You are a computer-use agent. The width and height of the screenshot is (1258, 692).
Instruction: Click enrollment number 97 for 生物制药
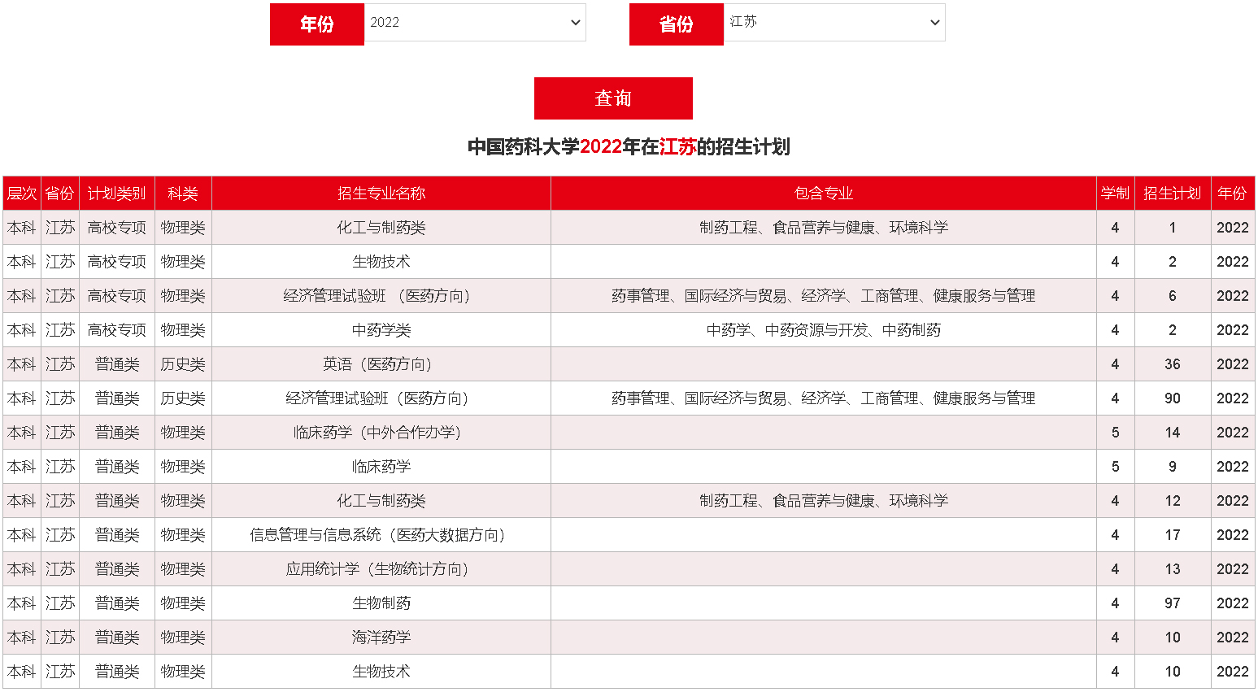tap(1173, 603)
